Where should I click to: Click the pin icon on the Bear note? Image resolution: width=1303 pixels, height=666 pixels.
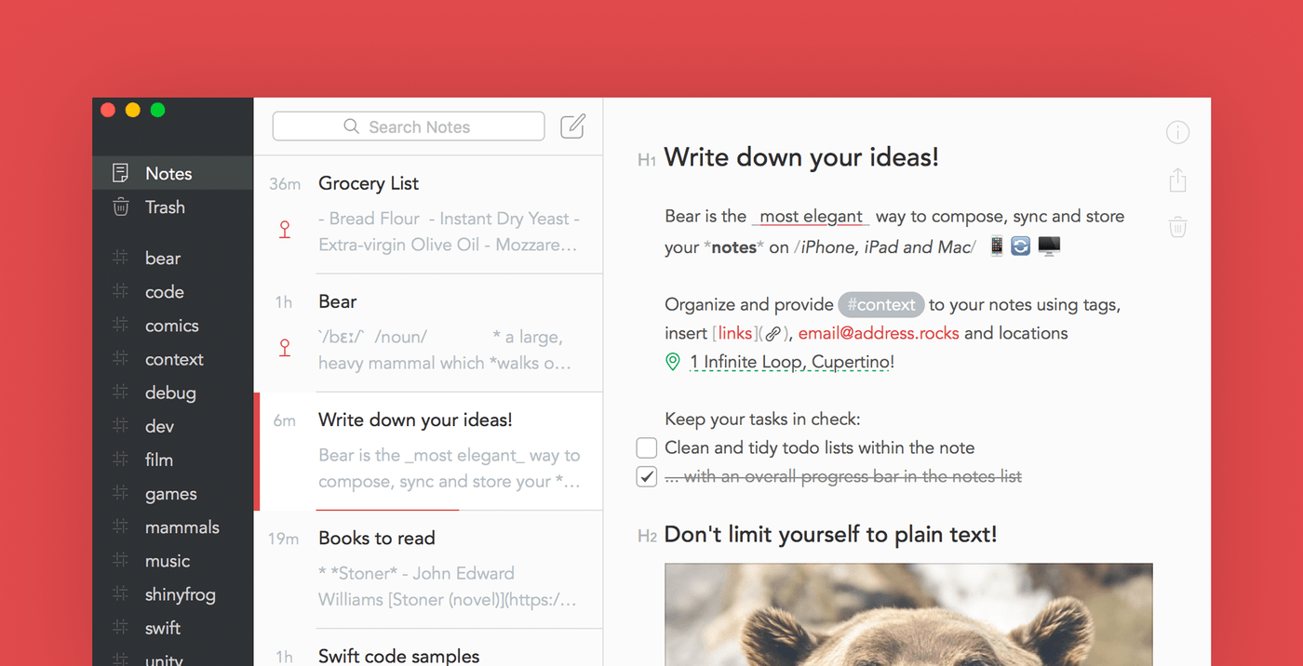[285, 347]
